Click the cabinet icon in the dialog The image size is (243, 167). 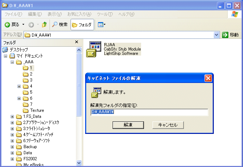tap(96, 93)
